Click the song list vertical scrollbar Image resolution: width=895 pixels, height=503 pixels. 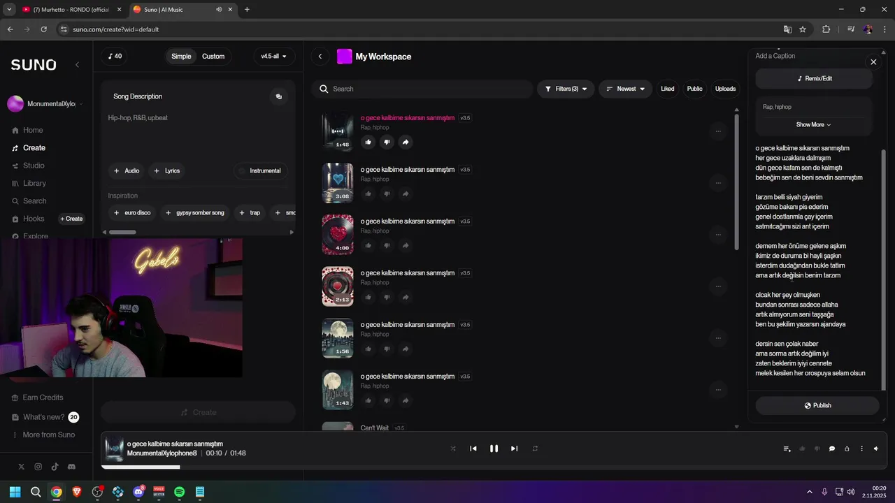click(x=736, y=182)
